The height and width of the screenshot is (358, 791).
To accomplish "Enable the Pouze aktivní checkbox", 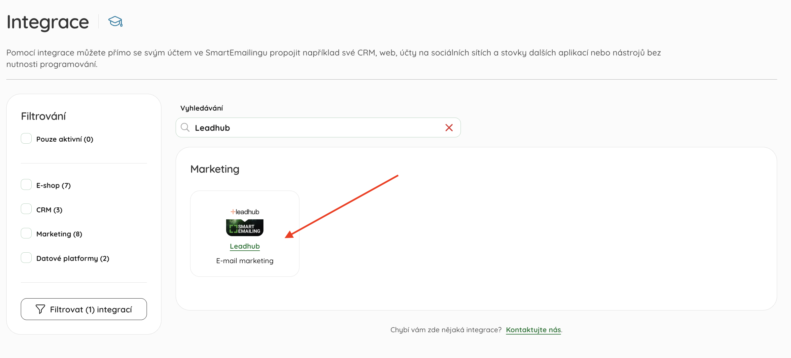I will pos(26,139).
